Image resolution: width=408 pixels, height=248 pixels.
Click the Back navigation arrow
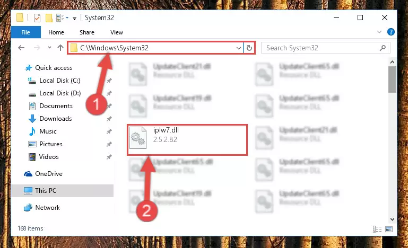click(21, 48)
